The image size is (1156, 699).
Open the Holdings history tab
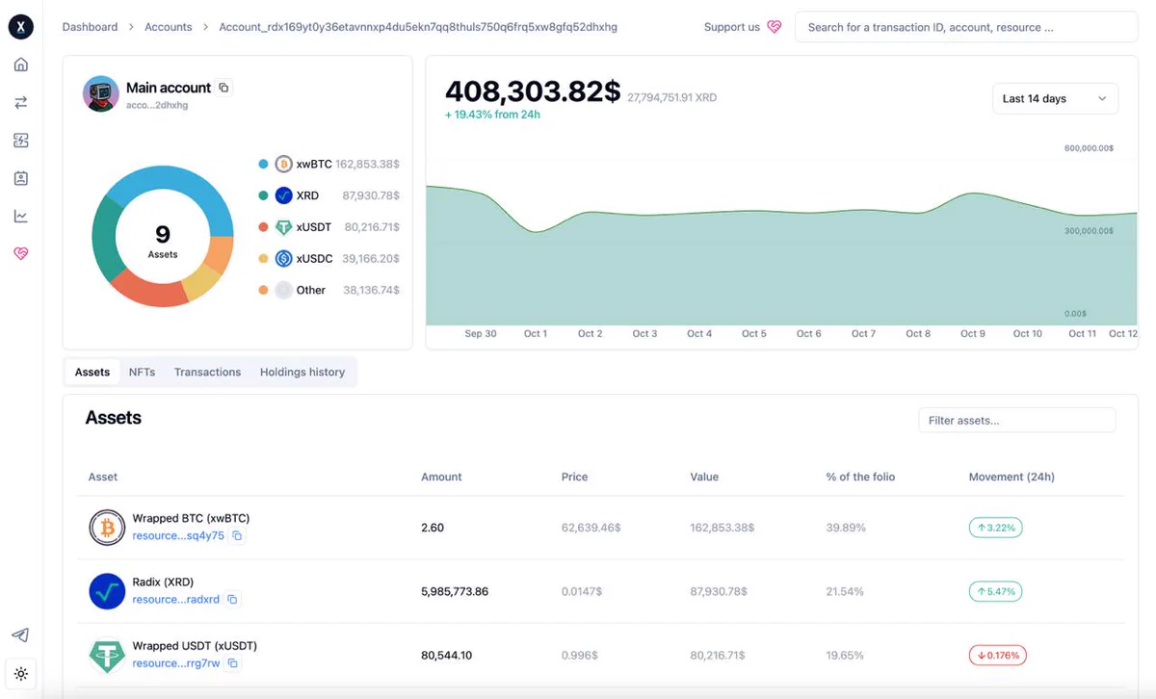302,372
